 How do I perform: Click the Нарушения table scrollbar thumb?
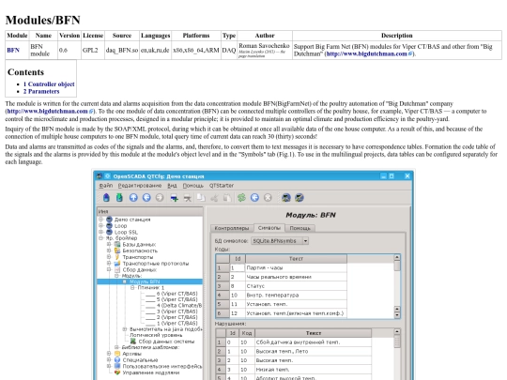pos(397,342)
